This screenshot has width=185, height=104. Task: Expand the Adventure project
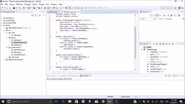(2, 18)
